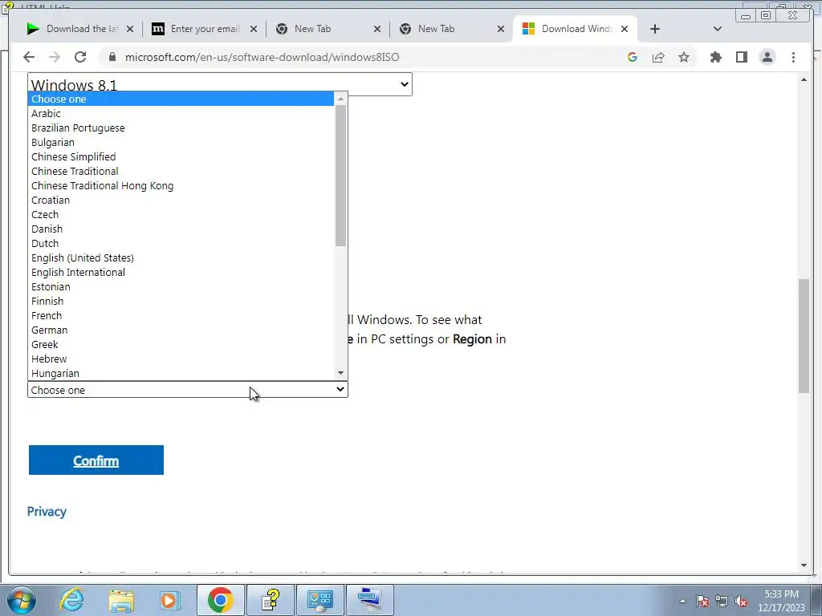Open the Extensions puzzle icon
The height and width of the screenshot is (616, 822).
[x=715, y=57]
